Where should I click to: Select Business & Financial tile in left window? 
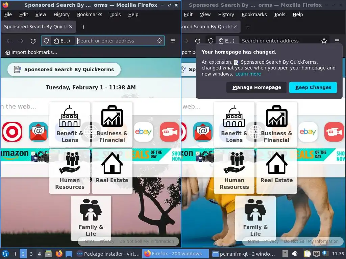coord(112,124)
